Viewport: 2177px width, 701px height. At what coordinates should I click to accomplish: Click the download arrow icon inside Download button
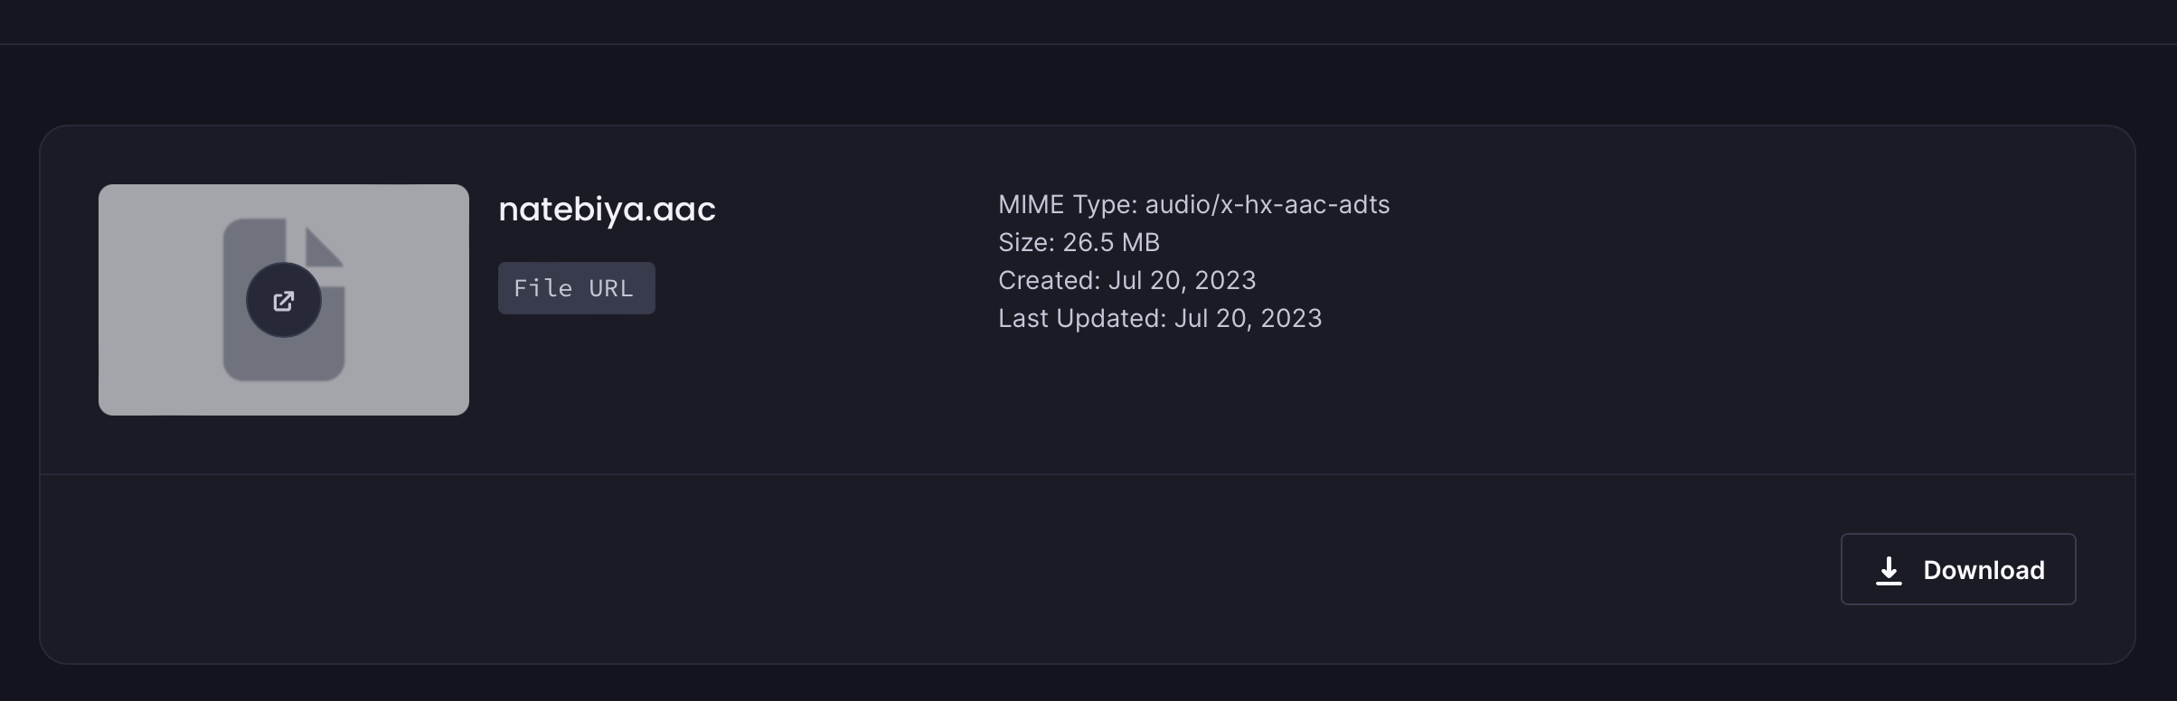1889,569
